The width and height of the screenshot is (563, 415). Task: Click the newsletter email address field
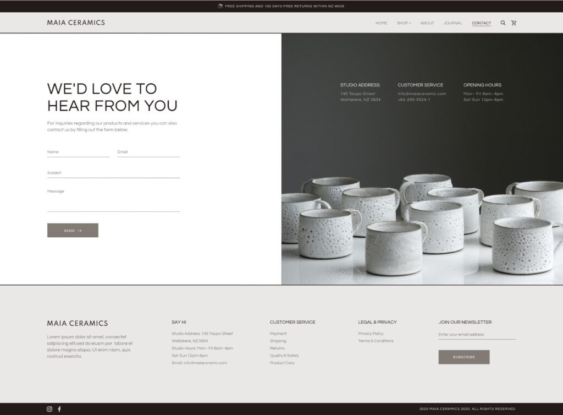click(x=477, y=335)
